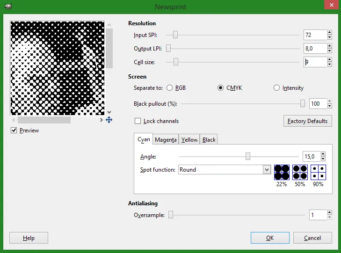Click the Cancel button
This screenshot has width=341, height=253.
(x=312, y=238)
